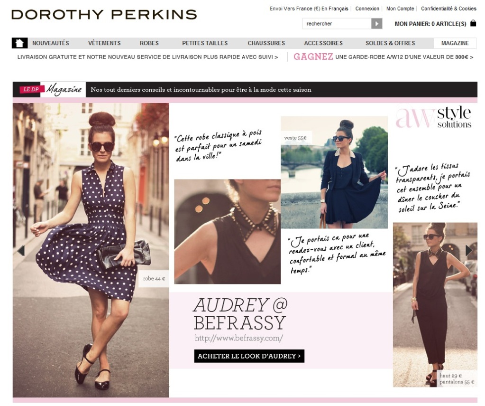485x406 pixels.
Task: Open the shopping bag icon
Action: coord(473,23)
